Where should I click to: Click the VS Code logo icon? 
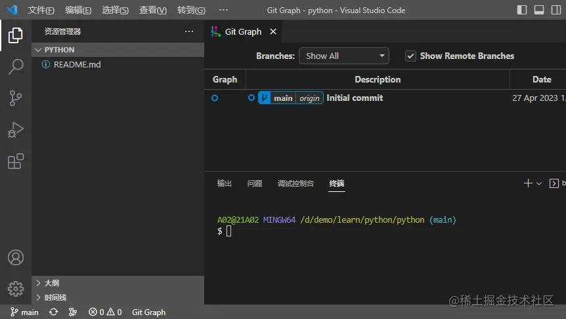click(12, 10)
